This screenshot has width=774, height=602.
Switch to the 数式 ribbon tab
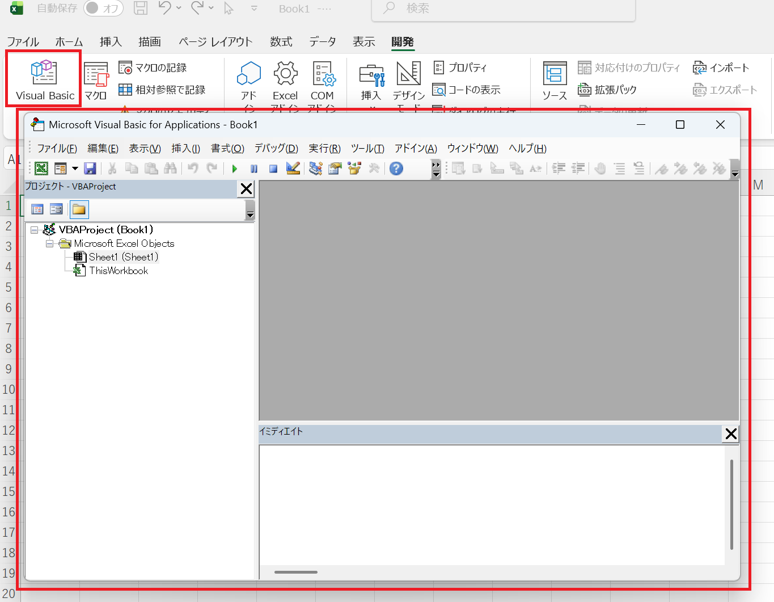(281, 41)
